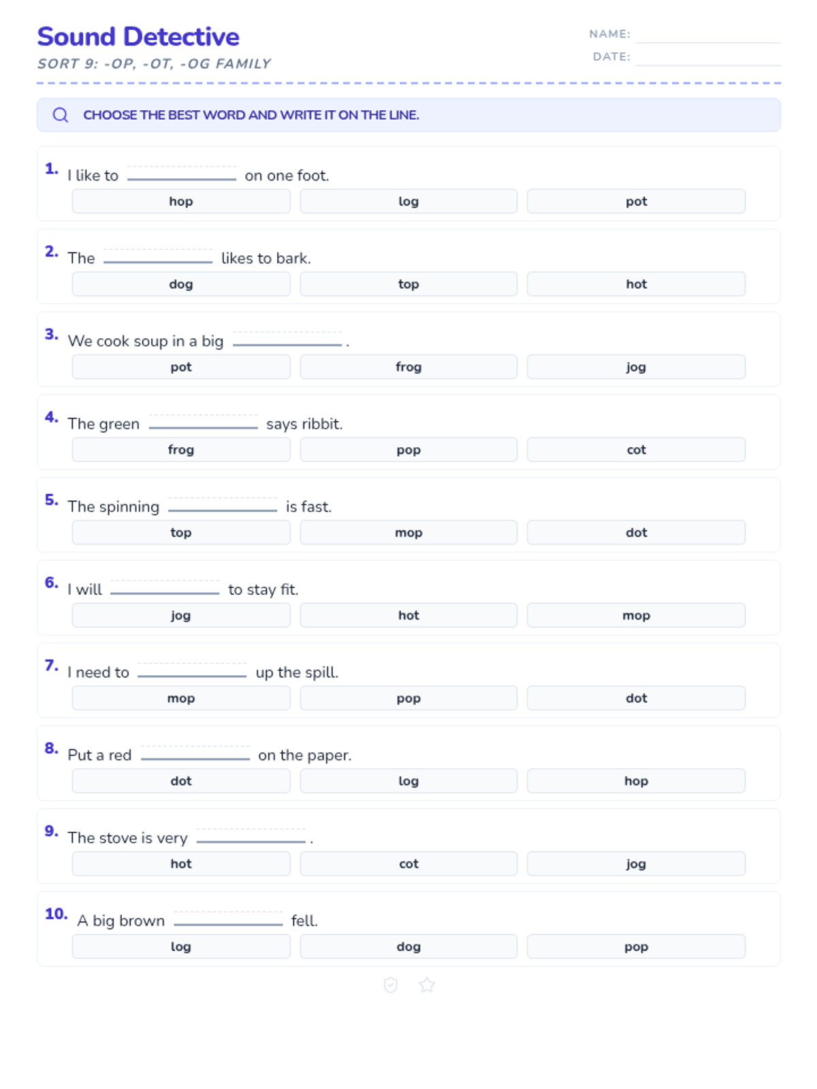Select 'cot' option in question 9

point(408,864)
